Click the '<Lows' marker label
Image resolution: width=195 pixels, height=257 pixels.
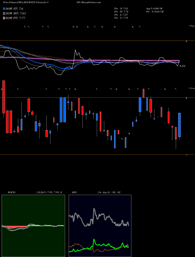coord(191,88)
